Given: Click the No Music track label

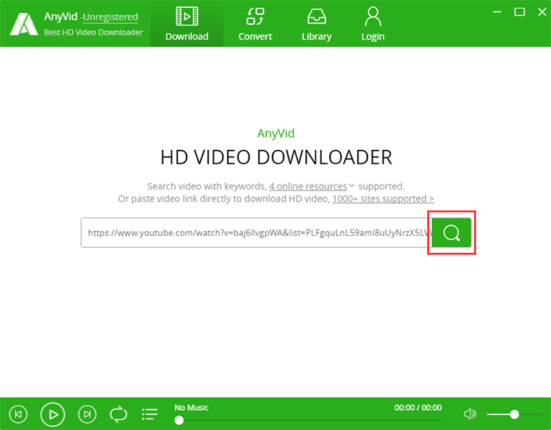Looking at the screenshot, I should (192, 407).
